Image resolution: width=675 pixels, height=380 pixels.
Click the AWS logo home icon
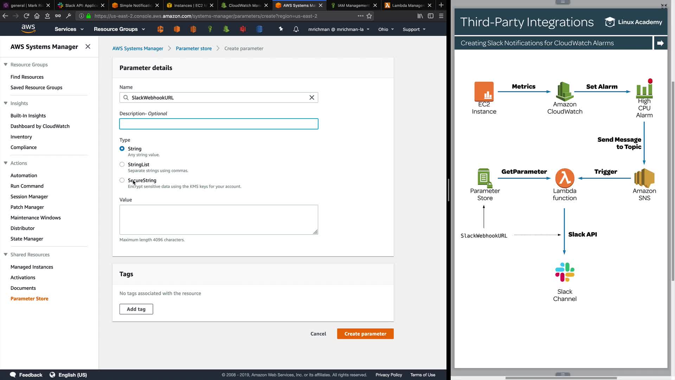[28, 29]
